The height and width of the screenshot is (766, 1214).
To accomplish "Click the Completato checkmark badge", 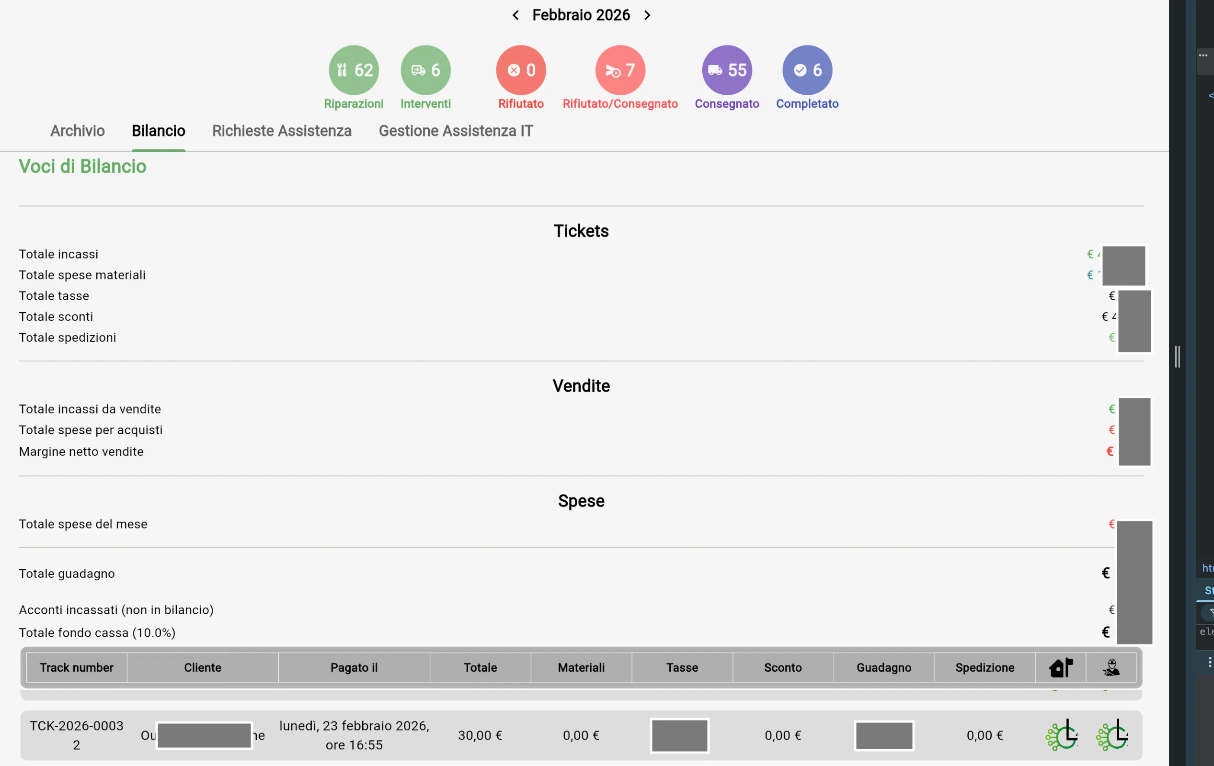I will tap(807, 70).
